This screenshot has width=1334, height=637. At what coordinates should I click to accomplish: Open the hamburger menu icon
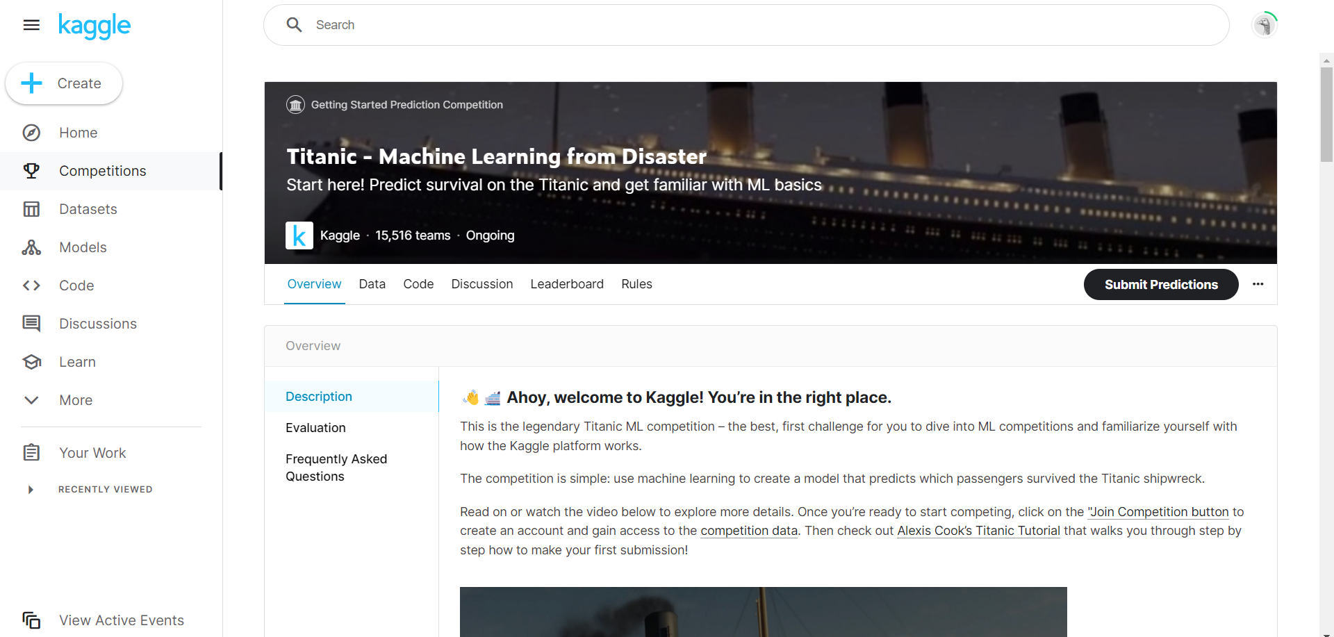click(x=31, y=25)
